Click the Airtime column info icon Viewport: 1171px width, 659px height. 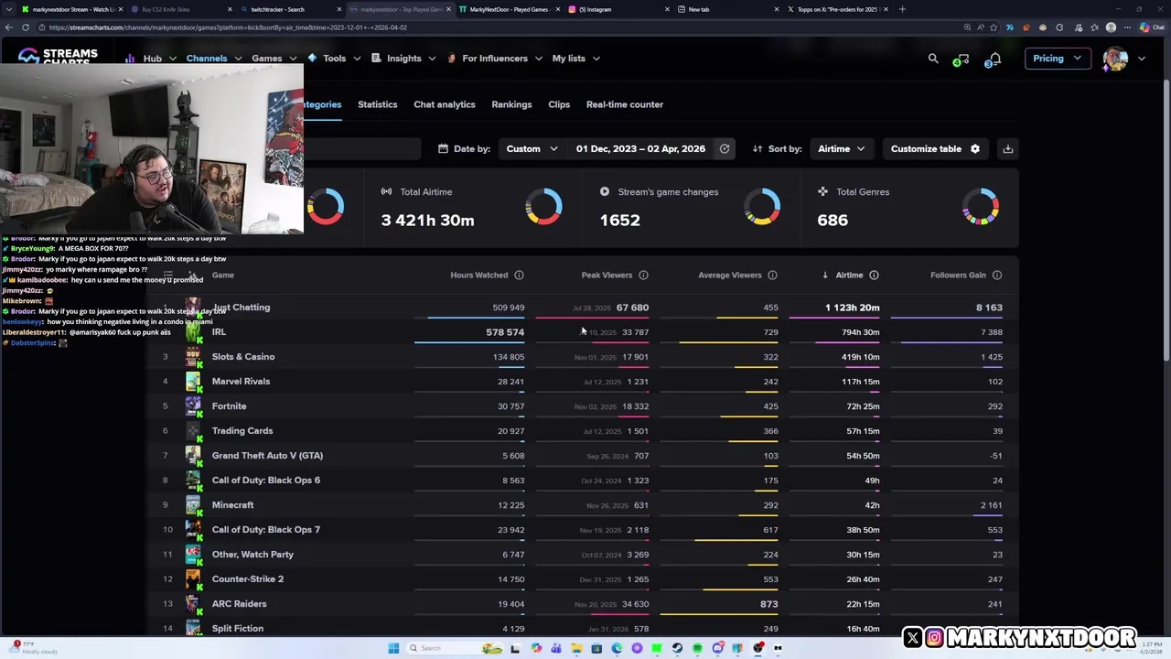tap(874, 275)
